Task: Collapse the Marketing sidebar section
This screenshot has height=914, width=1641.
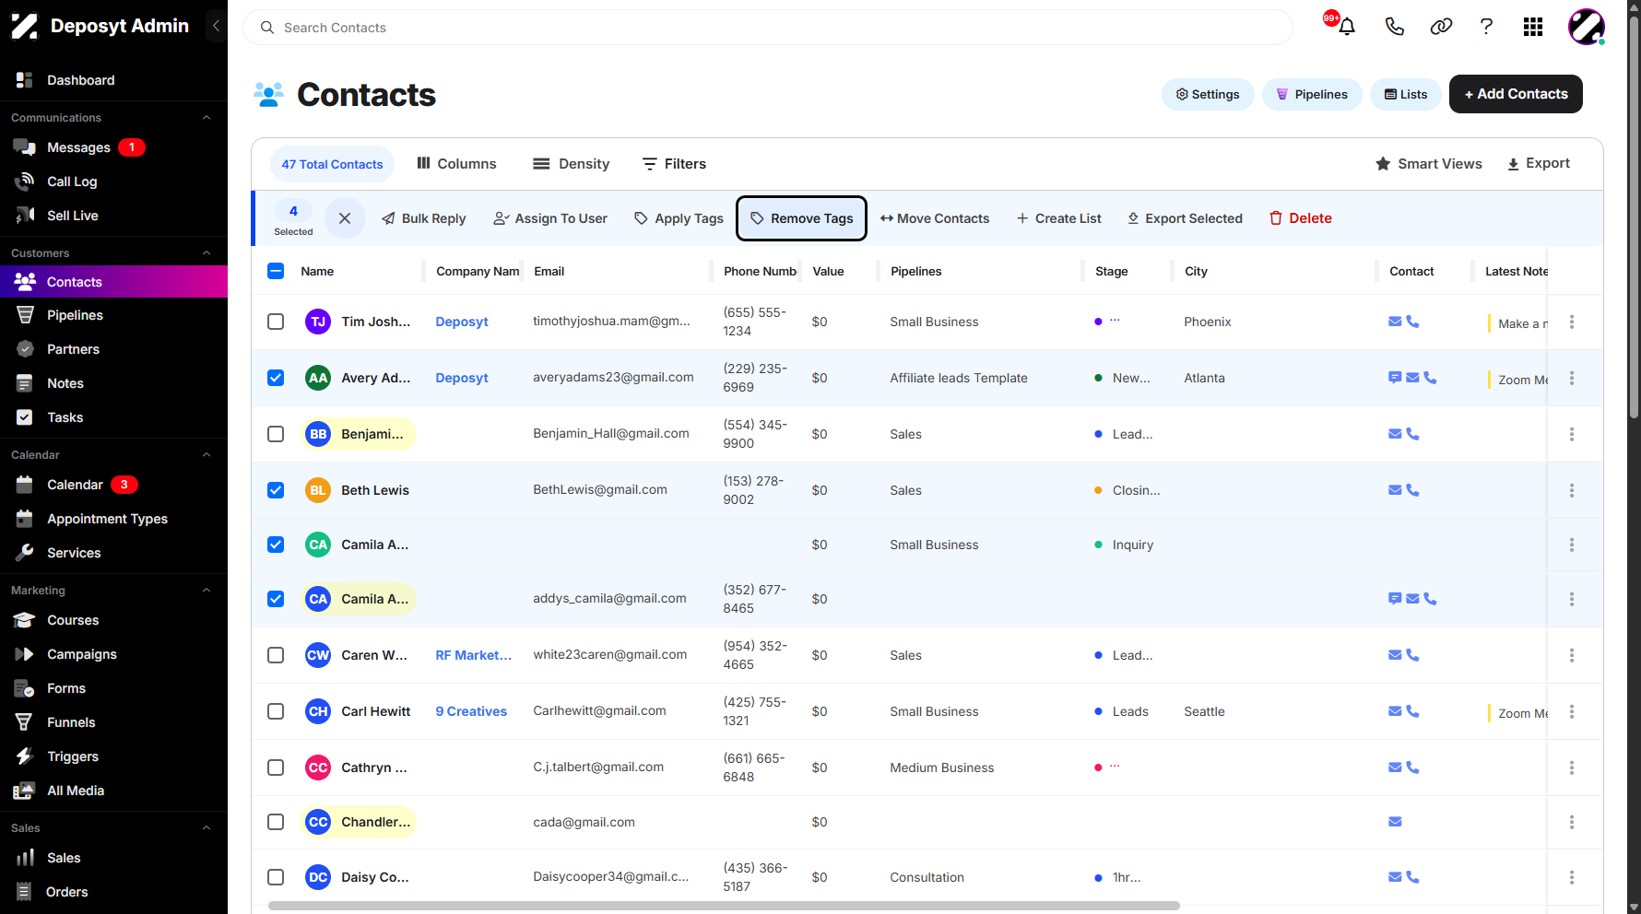Action: pyautogui.click(x=207, y=591)
